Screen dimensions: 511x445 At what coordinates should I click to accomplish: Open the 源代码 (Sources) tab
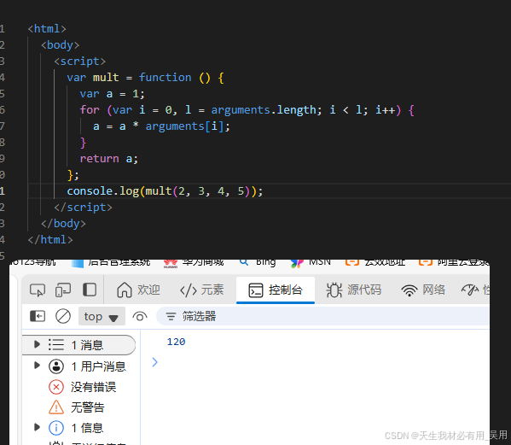point(353,290)
